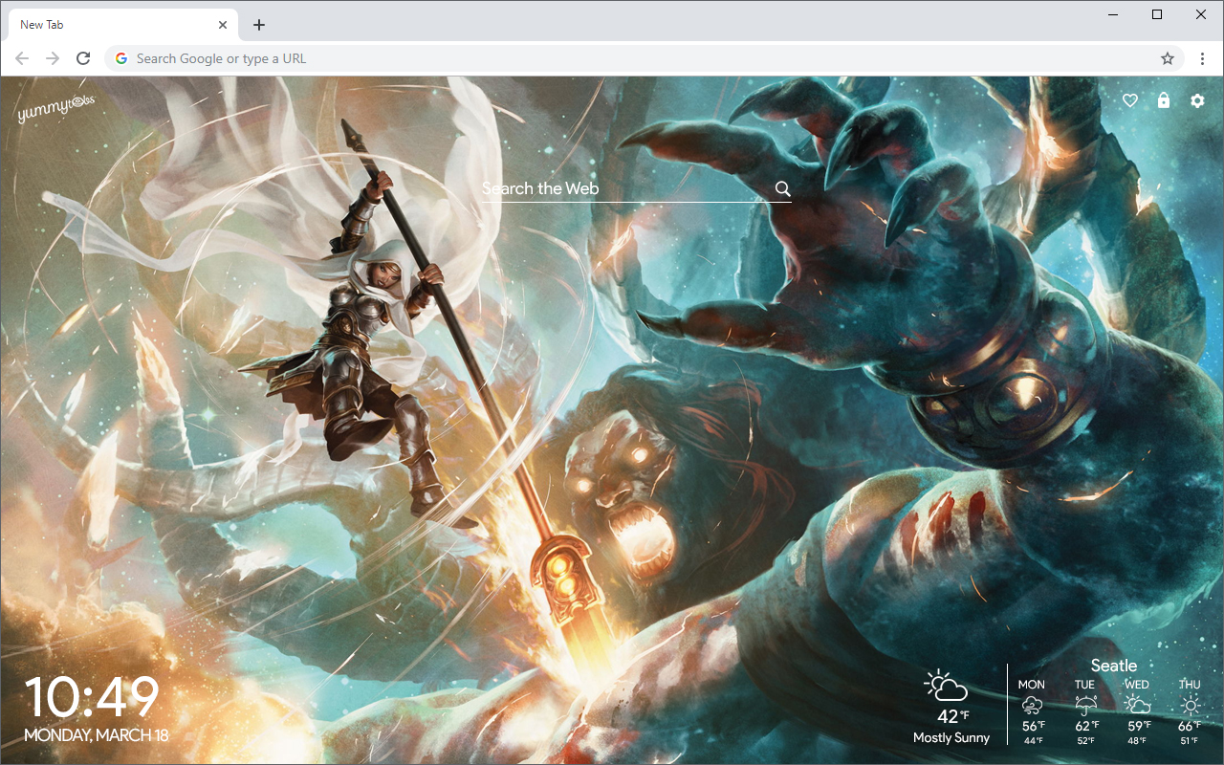Go back using the back arrow
Screen dimensions: 1224x765
[x=22, y=58]
